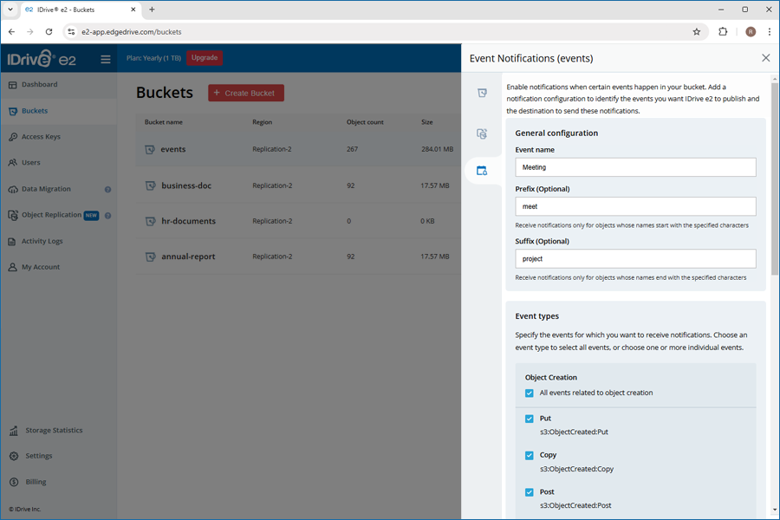The width and height of the screenshot is (780, 520).
Task: Uncheck the Post event checkbox
Action: click(x=530, y=492)
